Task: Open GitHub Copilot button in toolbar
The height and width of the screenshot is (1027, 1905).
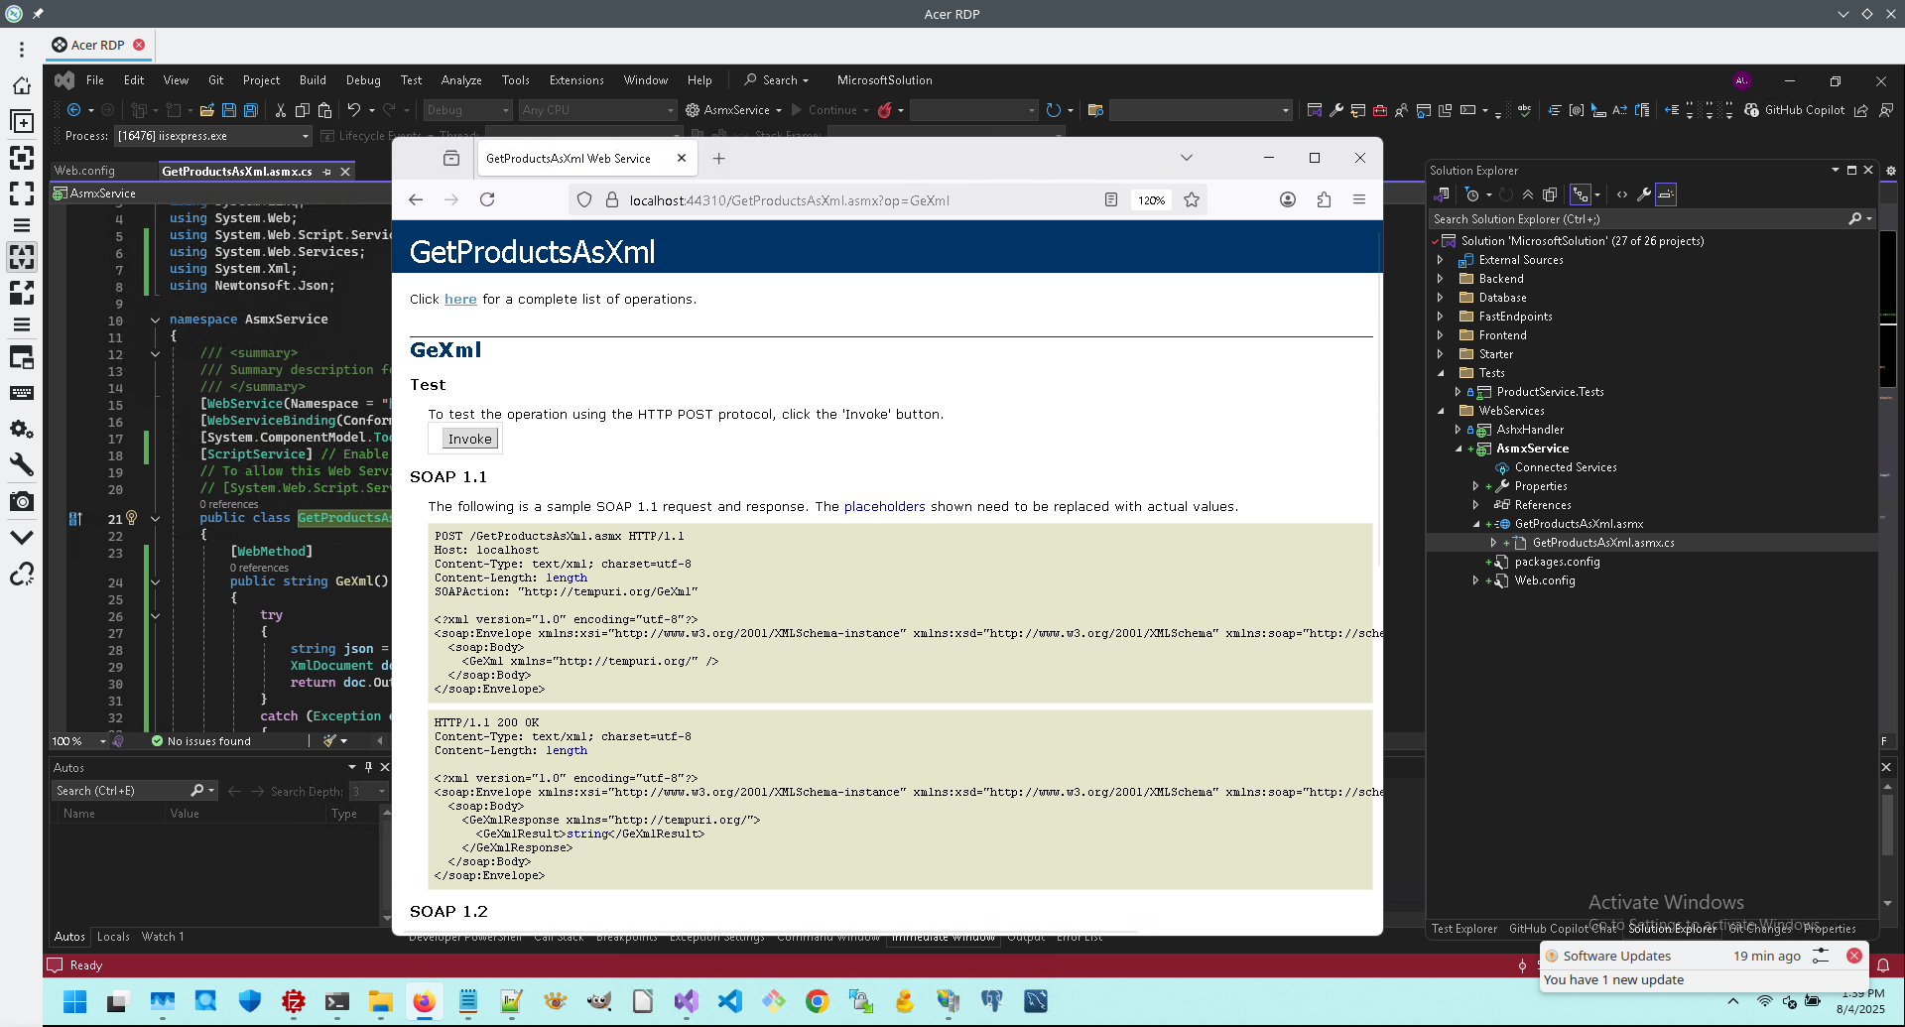Action: tap(1795, 110)
